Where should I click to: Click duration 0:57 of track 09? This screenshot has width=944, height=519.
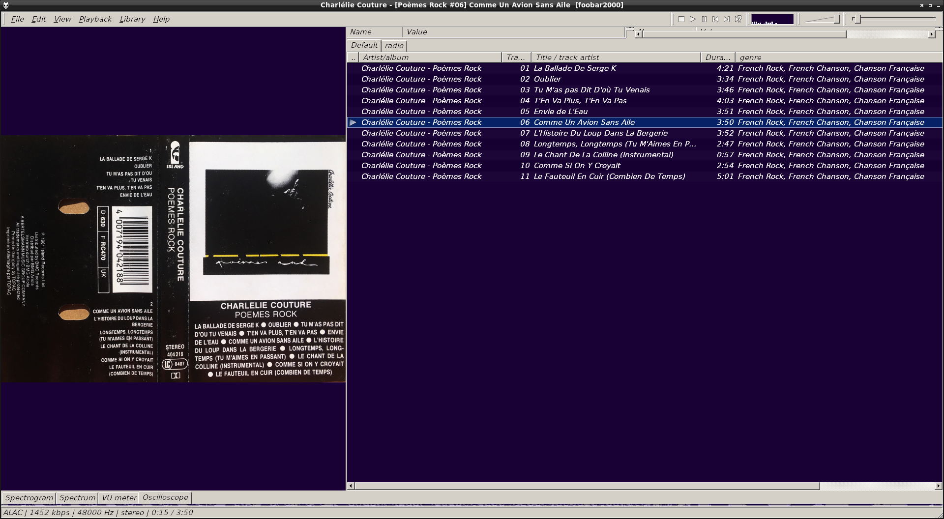(725, 155)
